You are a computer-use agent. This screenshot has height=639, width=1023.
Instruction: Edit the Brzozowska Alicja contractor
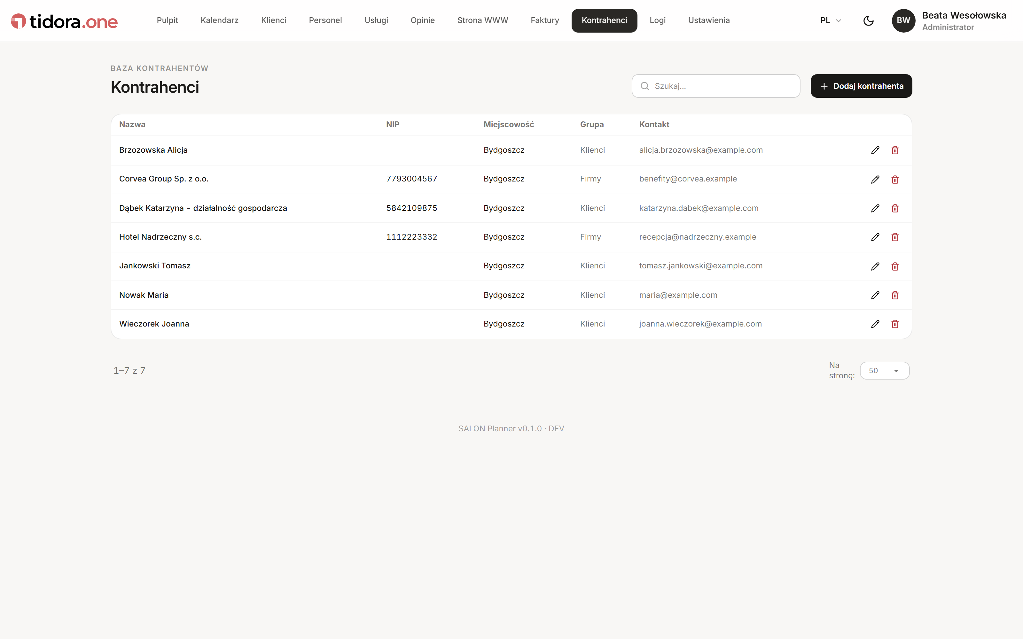coord(875,150)
